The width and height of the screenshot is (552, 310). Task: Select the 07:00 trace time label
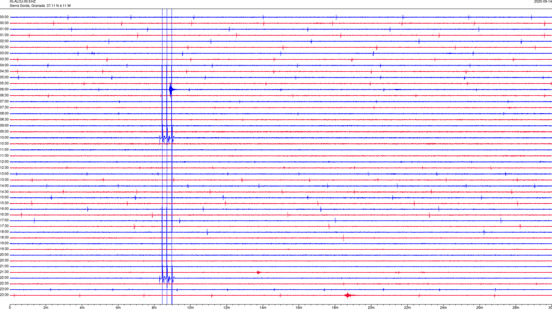pyautogui.click(x=4, y=102)
